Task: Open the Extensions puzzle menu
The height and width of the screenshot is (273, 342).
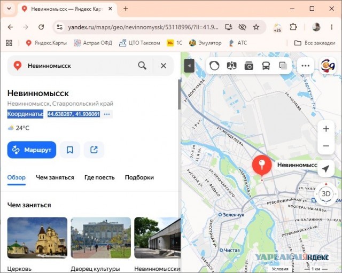Action: 293,27
